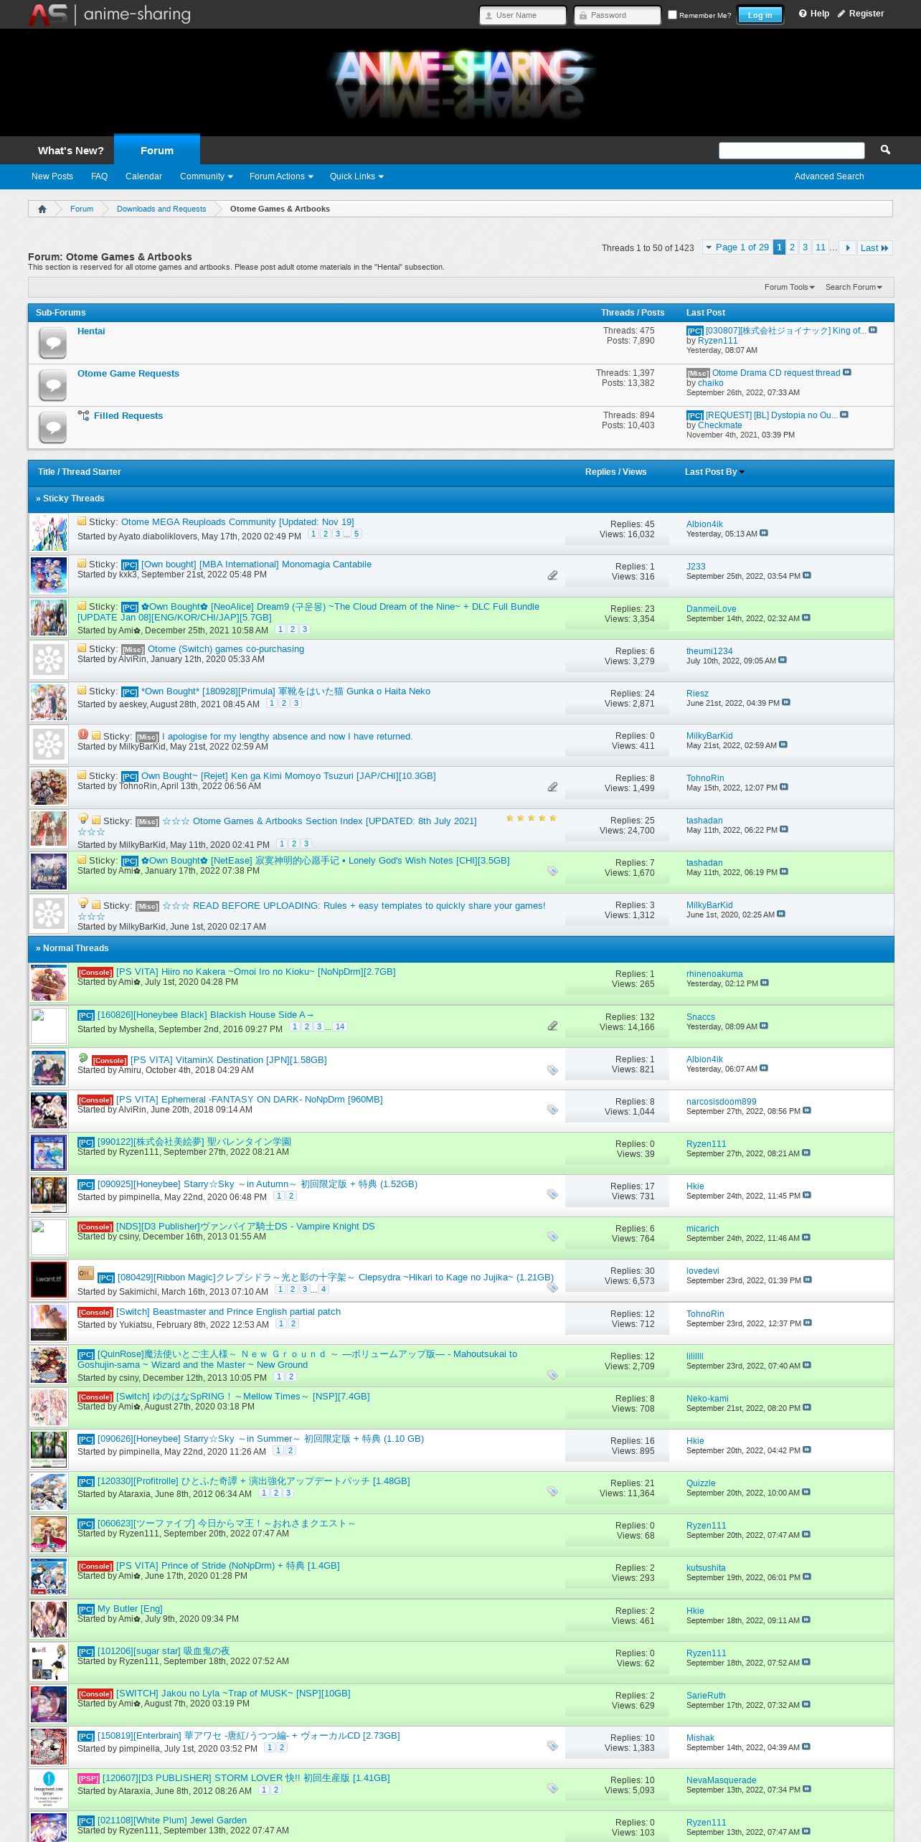
Task: Click the forum search text box
Action: pos(792,150)
